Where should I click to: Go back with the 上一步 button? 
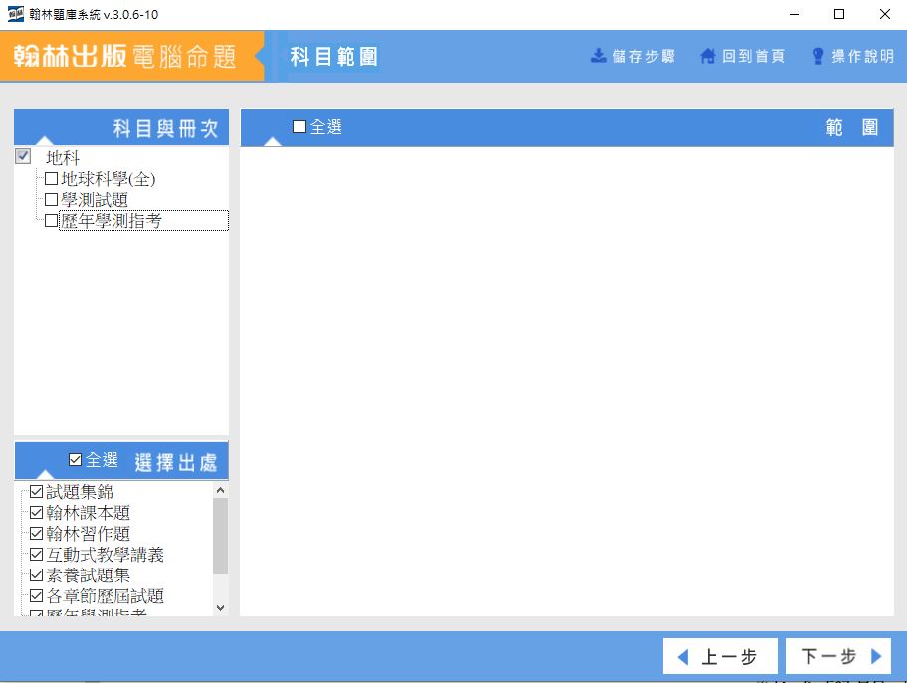coord(720,656)
